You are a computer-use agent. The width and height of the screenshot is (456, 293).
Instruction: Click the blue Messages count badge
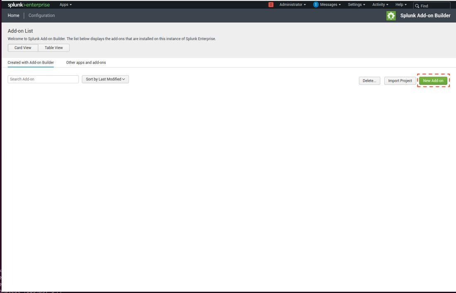point(315,5)
